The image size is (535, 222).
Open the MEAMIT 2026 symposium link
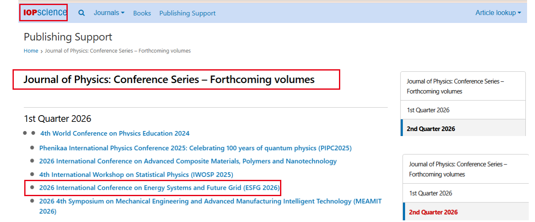click(210, 201)
